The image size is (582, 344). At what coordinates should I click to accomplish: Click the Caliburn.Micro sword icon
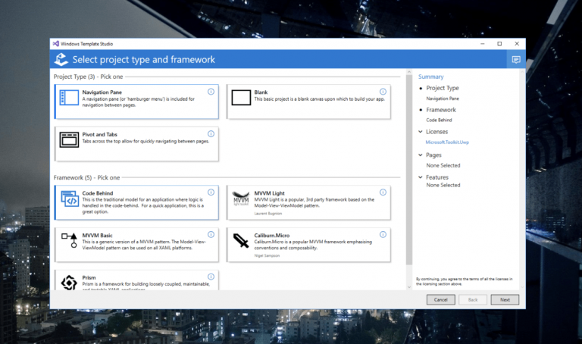[x=241, y=240]
